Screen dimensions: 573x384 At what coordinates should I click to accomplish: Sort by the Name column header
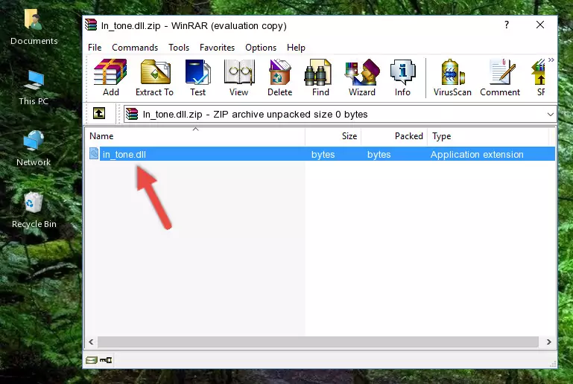pyautogui.click(x=195, y=136)
